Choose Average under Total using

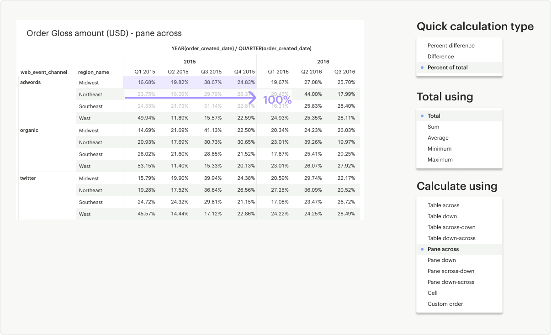(438, 138)
